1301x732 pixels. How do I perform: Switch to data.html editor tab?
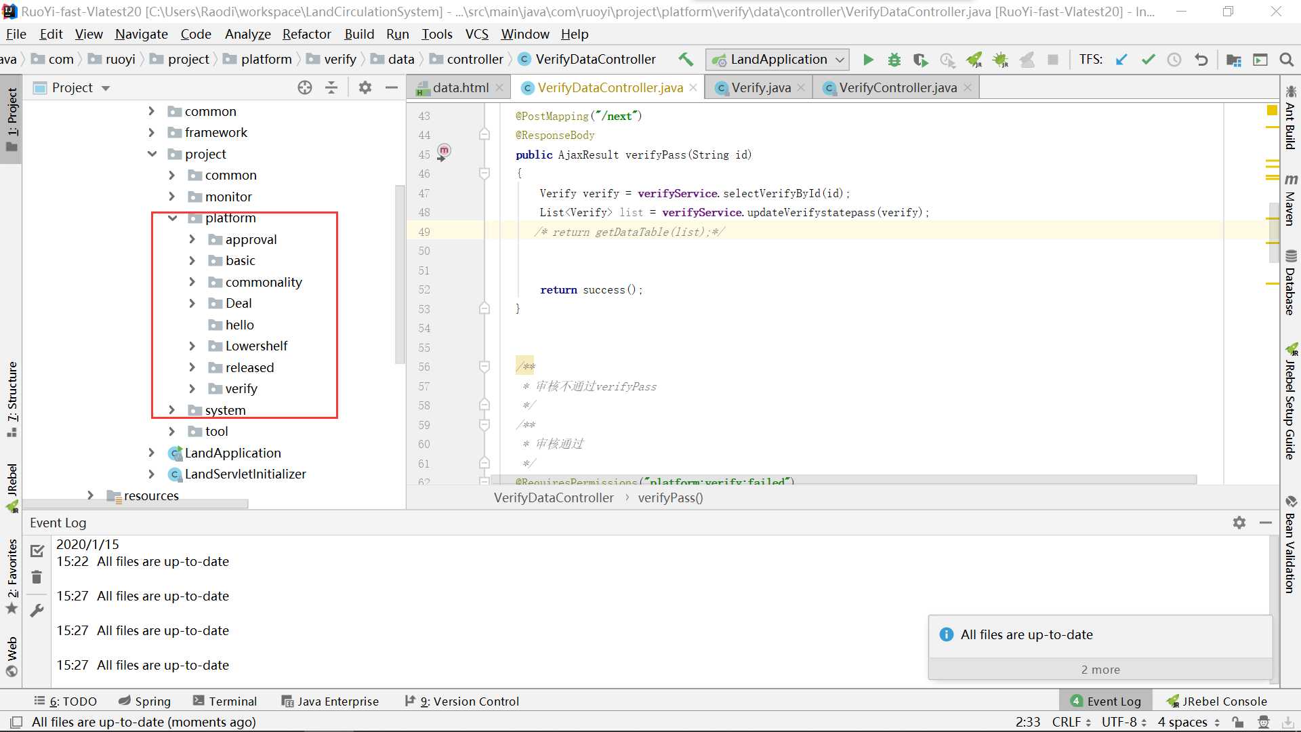tap(460, 87)
